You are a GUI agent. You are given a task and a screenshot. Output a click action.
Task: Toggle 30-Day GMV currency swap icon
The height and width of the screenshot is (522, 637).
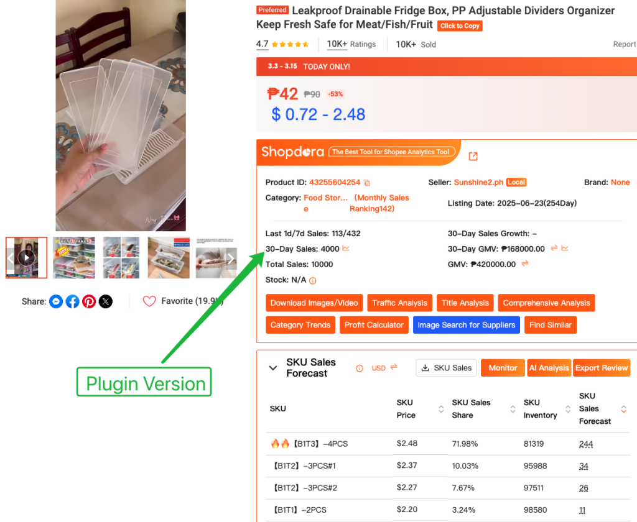tap(554, 248)
